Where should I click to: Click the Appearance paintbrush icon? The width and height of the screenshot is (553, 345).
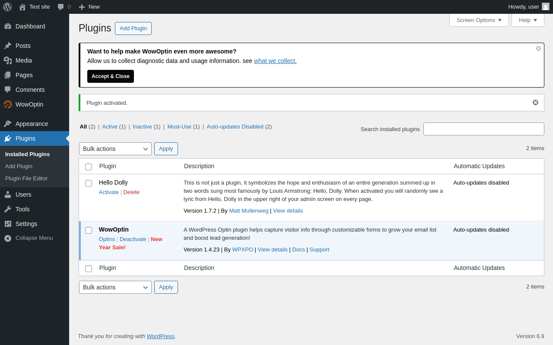(8, 124)
